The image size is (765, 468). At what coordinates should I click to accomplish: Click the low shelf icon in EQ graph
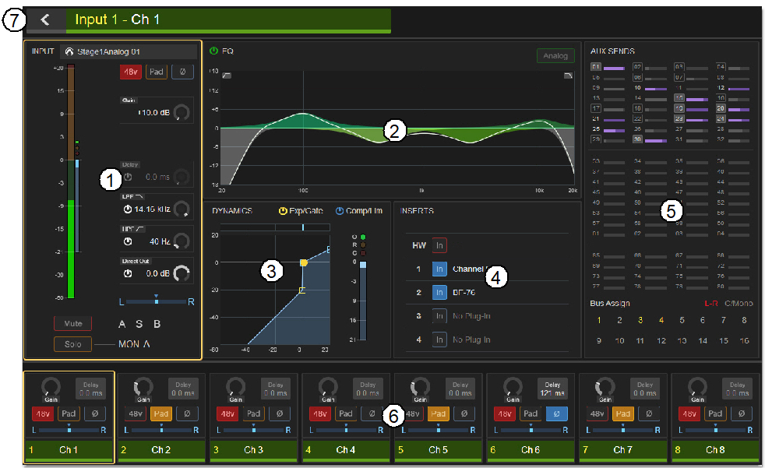(227, 76)
